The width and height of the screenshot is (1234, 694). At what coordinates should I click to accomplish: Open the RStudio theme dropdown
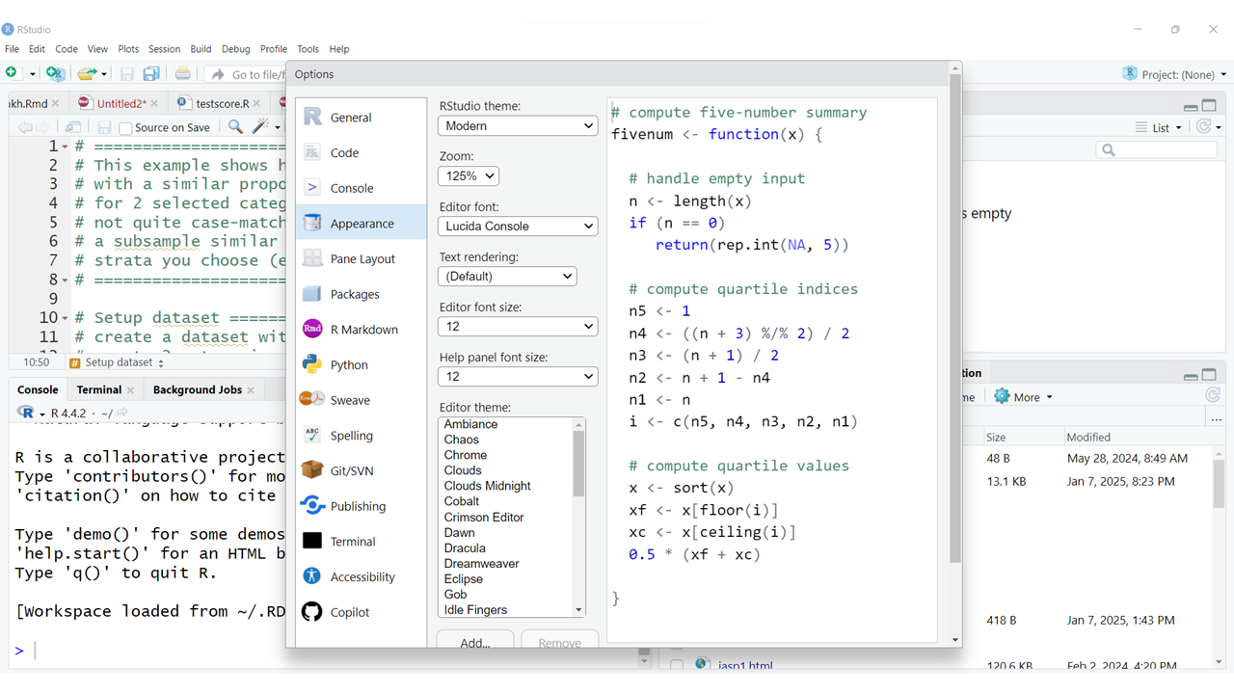click(518, 126)
